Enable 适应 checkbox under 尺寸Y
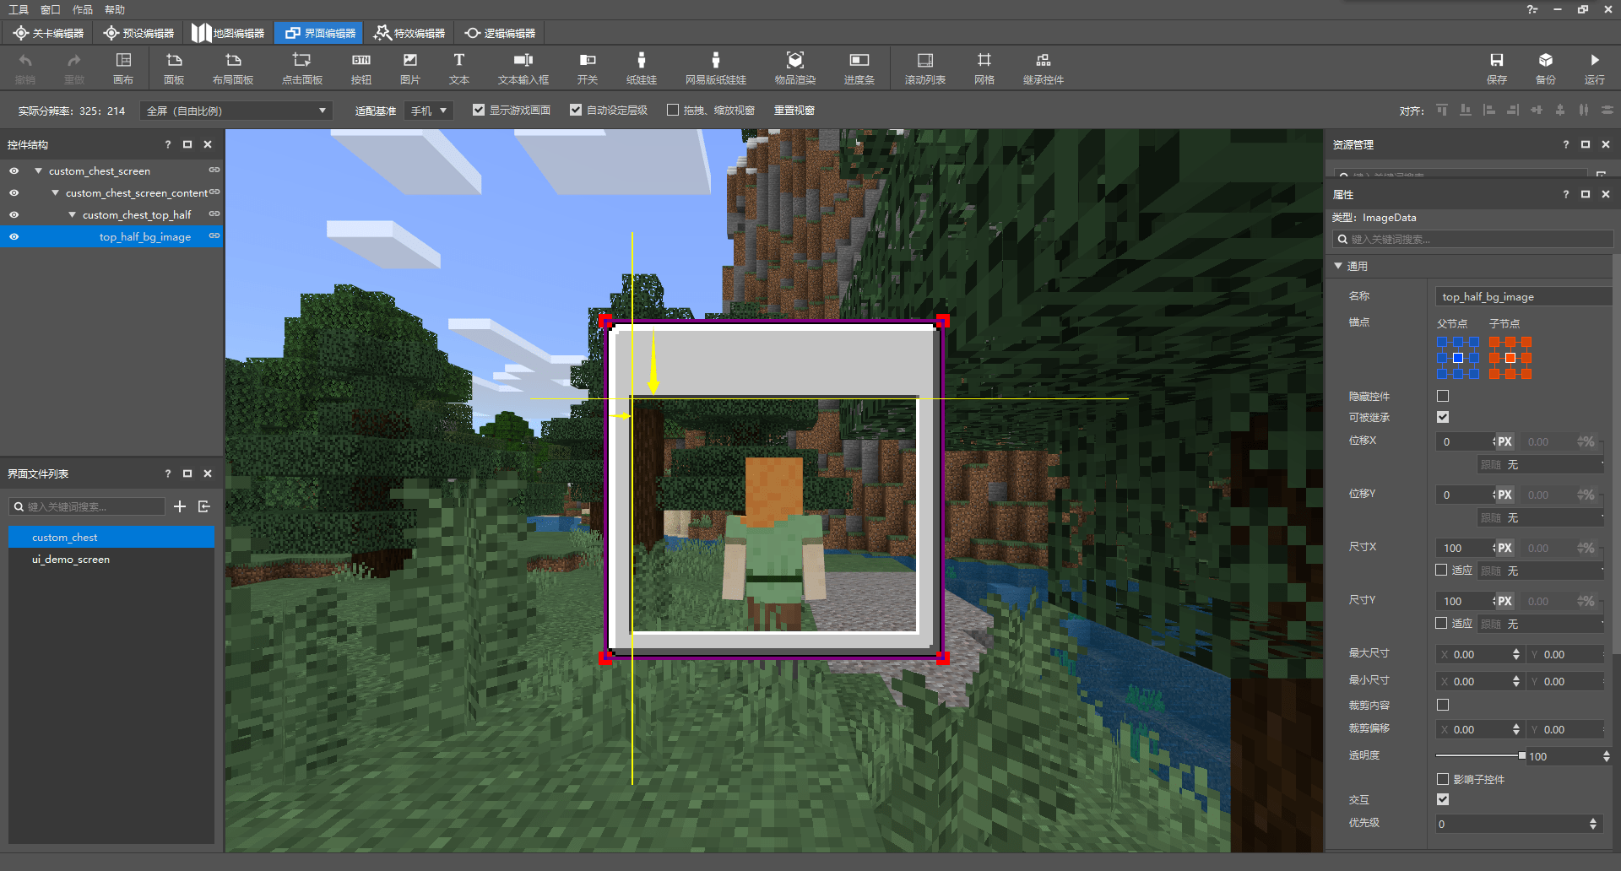 tap(1441, 623)
